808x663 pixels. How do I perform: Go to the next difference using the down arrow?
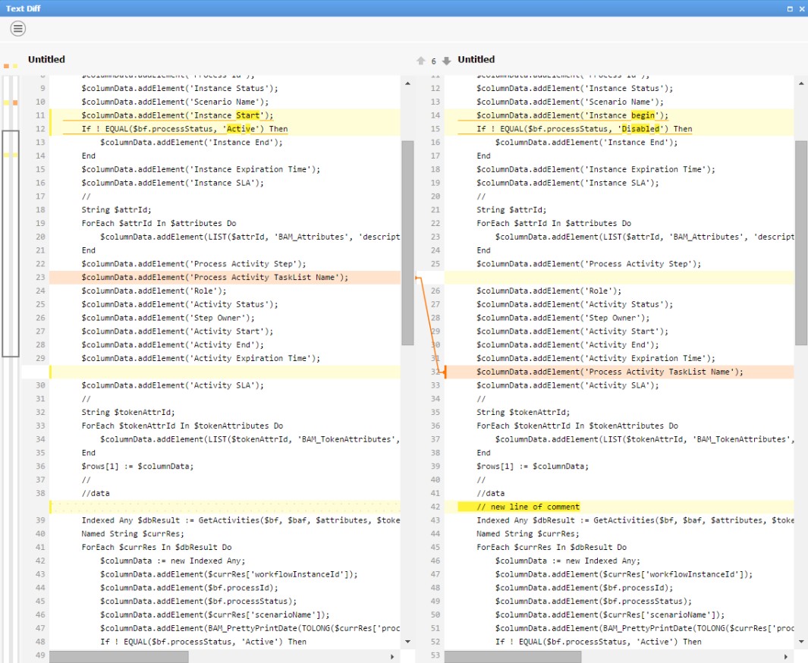446,61
